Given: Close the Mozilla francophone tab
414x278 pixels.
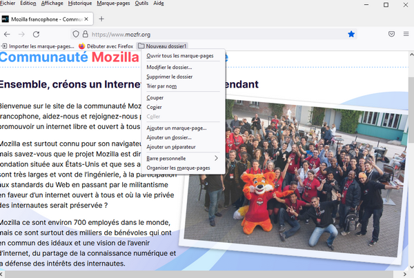Looking at the screenshot, I should tap(86, 19).
